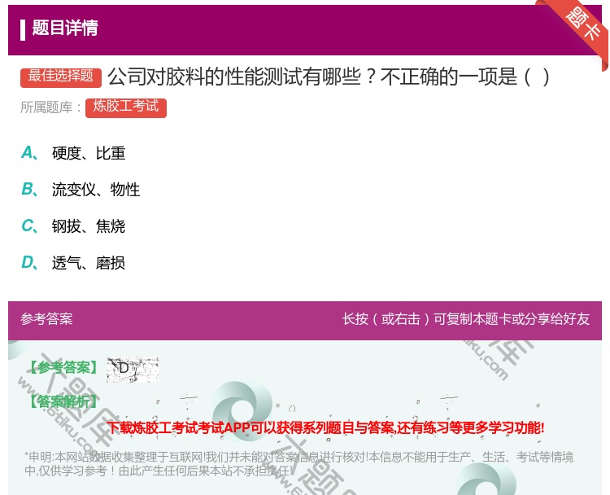Image resolution: width=610 pixels, height=495 pixels.
Task: Choose option A 硬度、比重
Action: click(73, 153)
